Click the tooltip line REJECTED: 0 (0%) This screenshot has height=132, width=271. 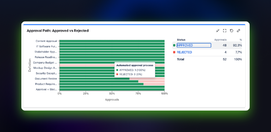pos(131,74)
